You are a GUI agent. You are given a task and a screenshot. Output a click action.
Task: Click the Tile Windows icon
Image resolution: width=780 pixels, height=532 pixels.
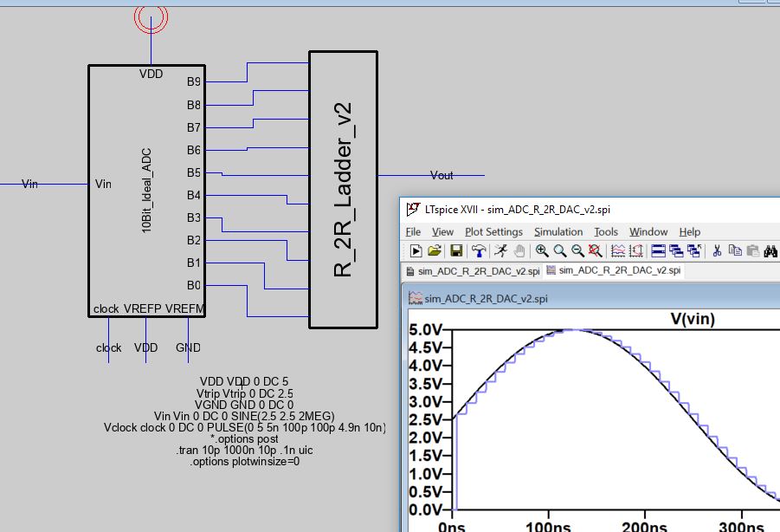pos(658,251)
